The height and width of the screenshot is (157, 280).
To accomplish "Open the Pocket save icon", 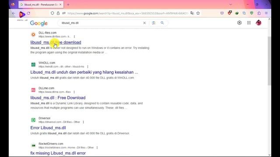I will coord(222,13).
